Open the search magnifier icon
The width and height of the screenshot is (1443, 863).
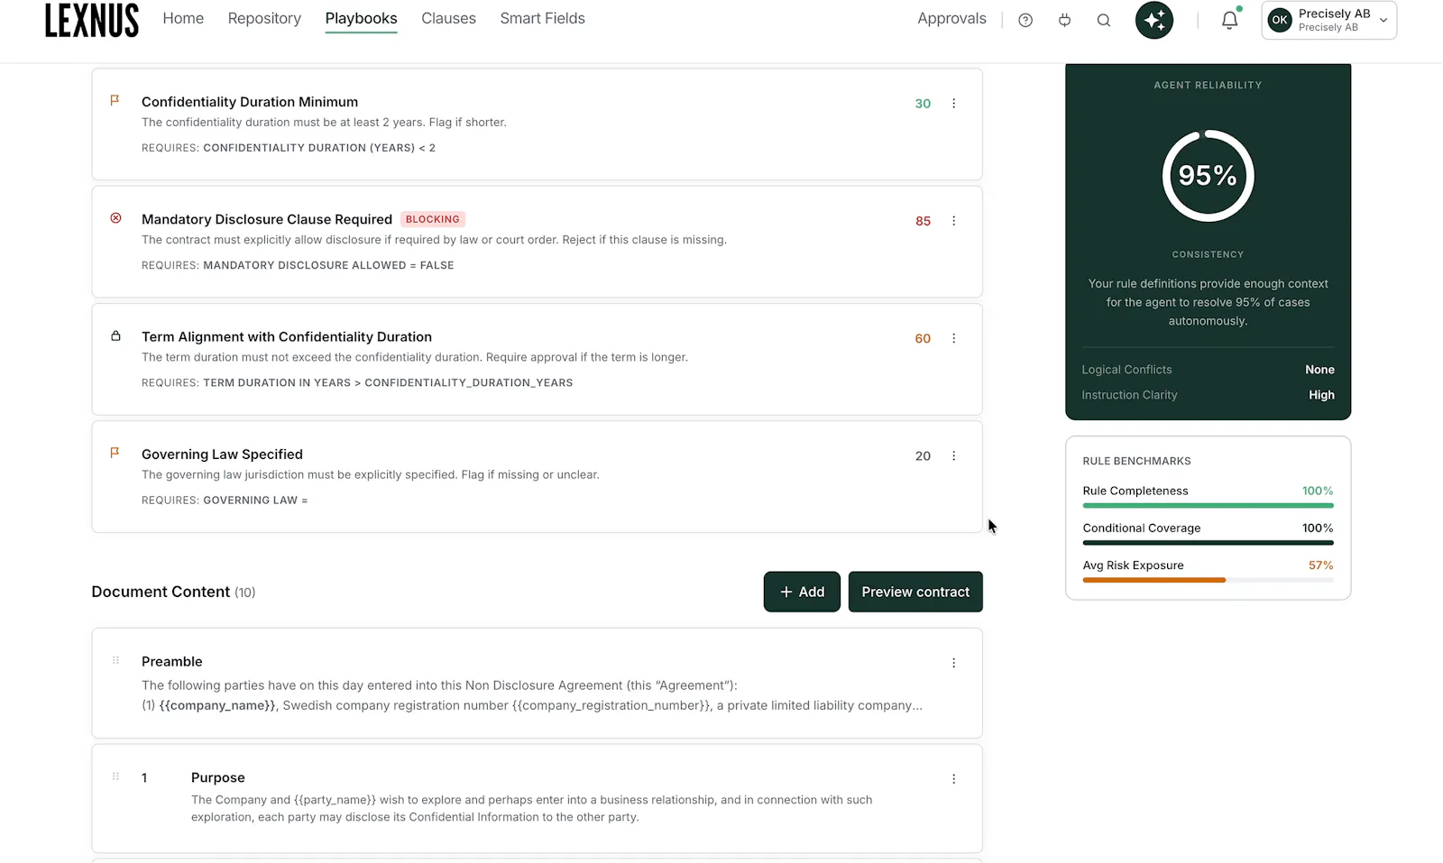[x=1104, y=20]
